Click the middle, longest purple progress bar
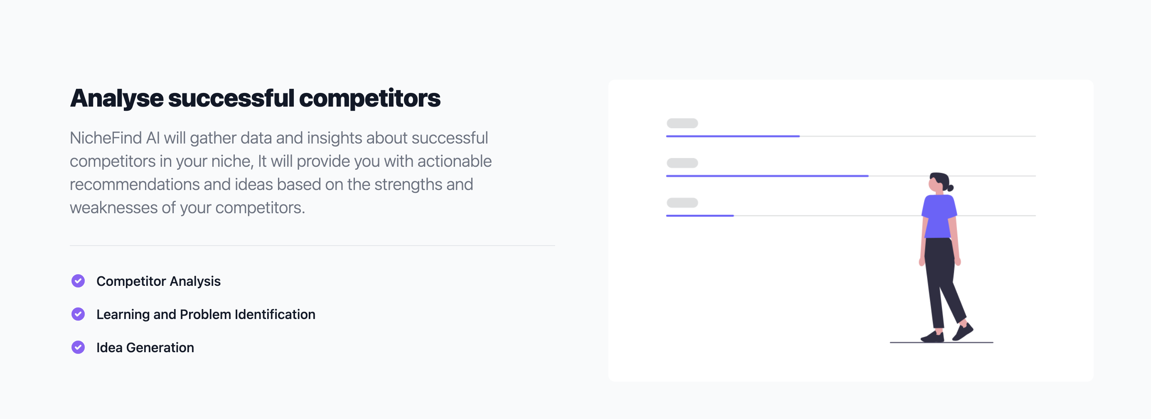The width and height of the screenshot is (1151, 419). 767,176
